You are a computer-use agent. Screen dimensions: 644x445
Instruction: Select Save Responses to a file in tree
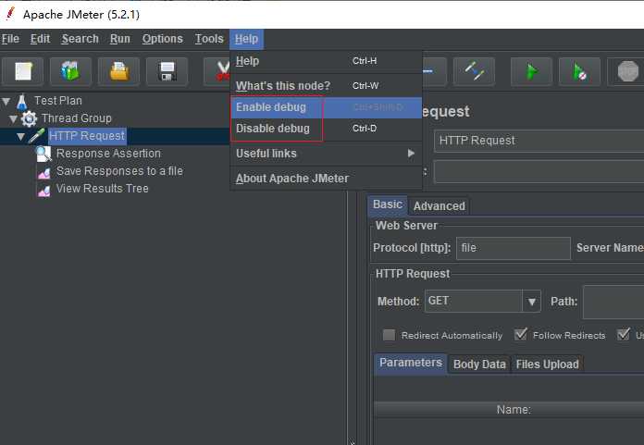pyautogui.click(x=119, y=171)
